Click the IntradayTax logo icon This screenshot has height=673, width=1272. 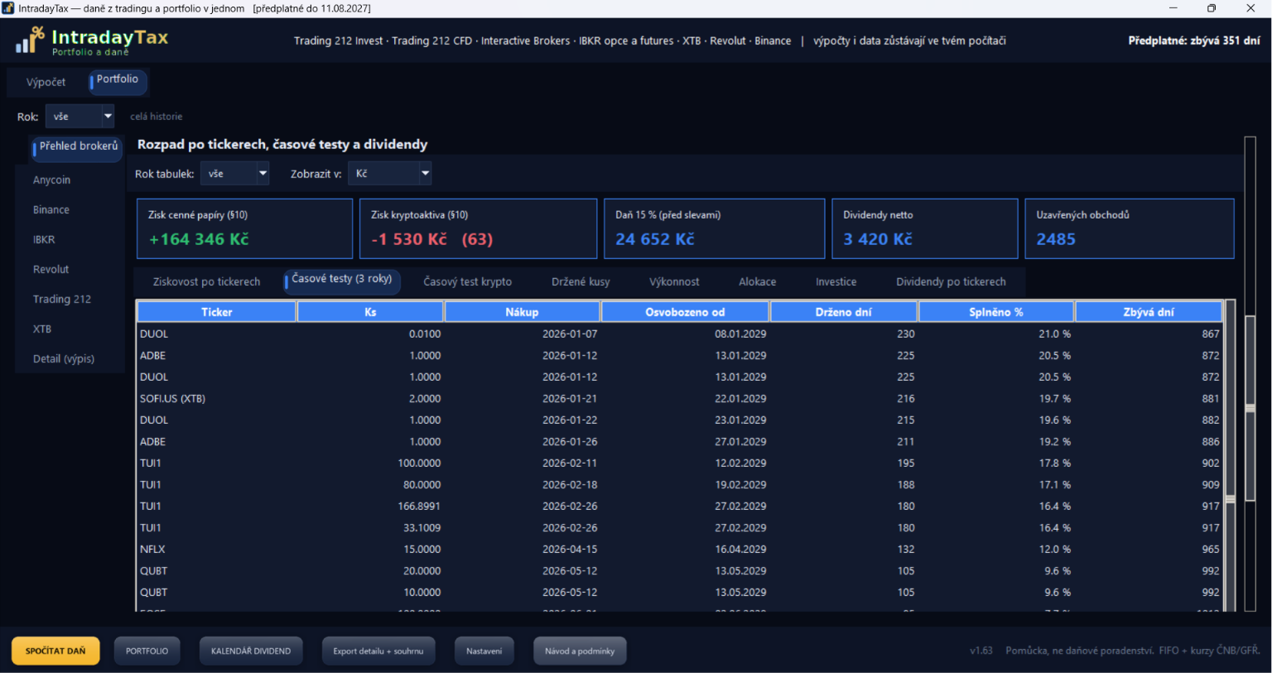click(30, 41)
